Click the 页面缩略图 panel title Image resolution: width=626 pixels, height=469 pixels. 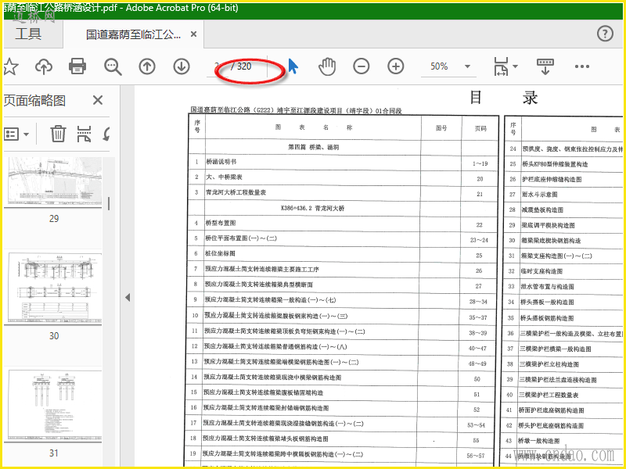pos(34,101)
